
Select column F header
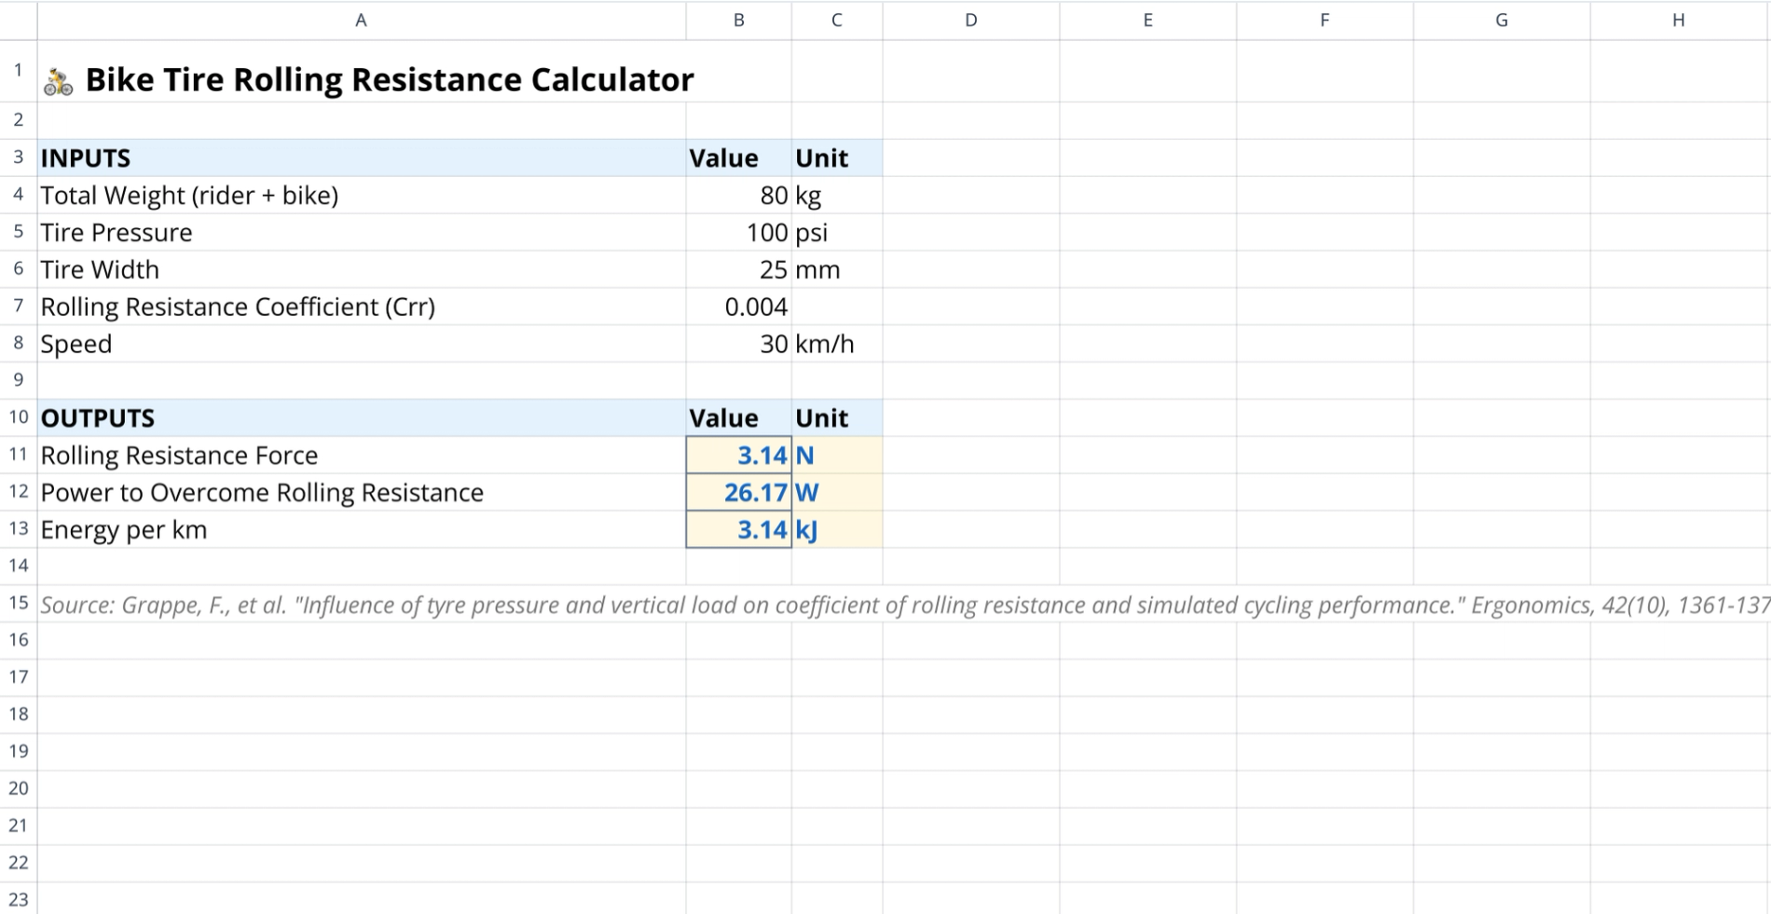click(1325, 20)
